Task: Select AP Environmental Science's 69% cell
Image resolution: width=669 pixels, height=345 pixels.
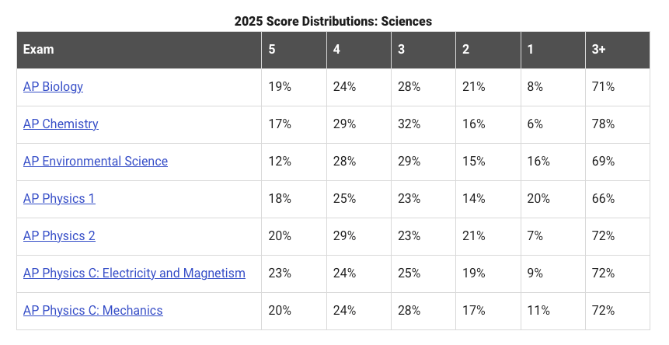Action: tap(603, 162)
